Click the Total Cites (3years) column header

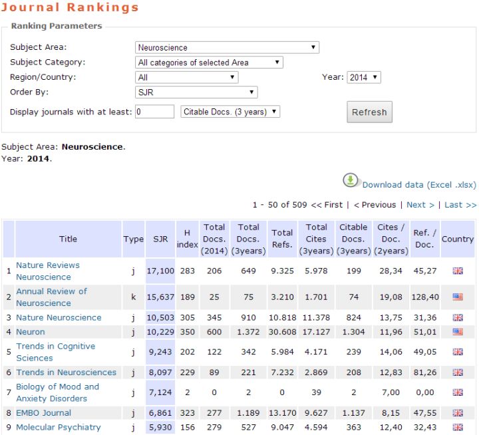click(x=316, y=239)
